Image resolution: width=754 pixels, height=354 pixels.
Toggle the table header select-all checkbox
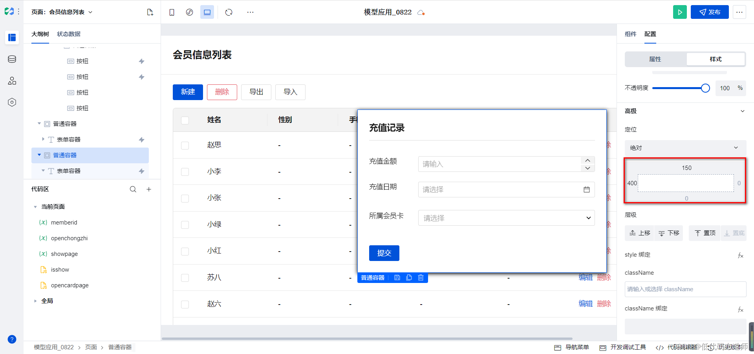point(185,120)
